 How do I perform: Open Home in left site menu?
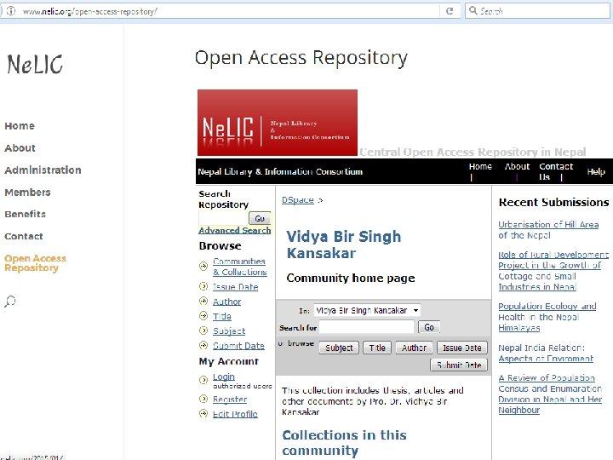click(x=20, y=126)
